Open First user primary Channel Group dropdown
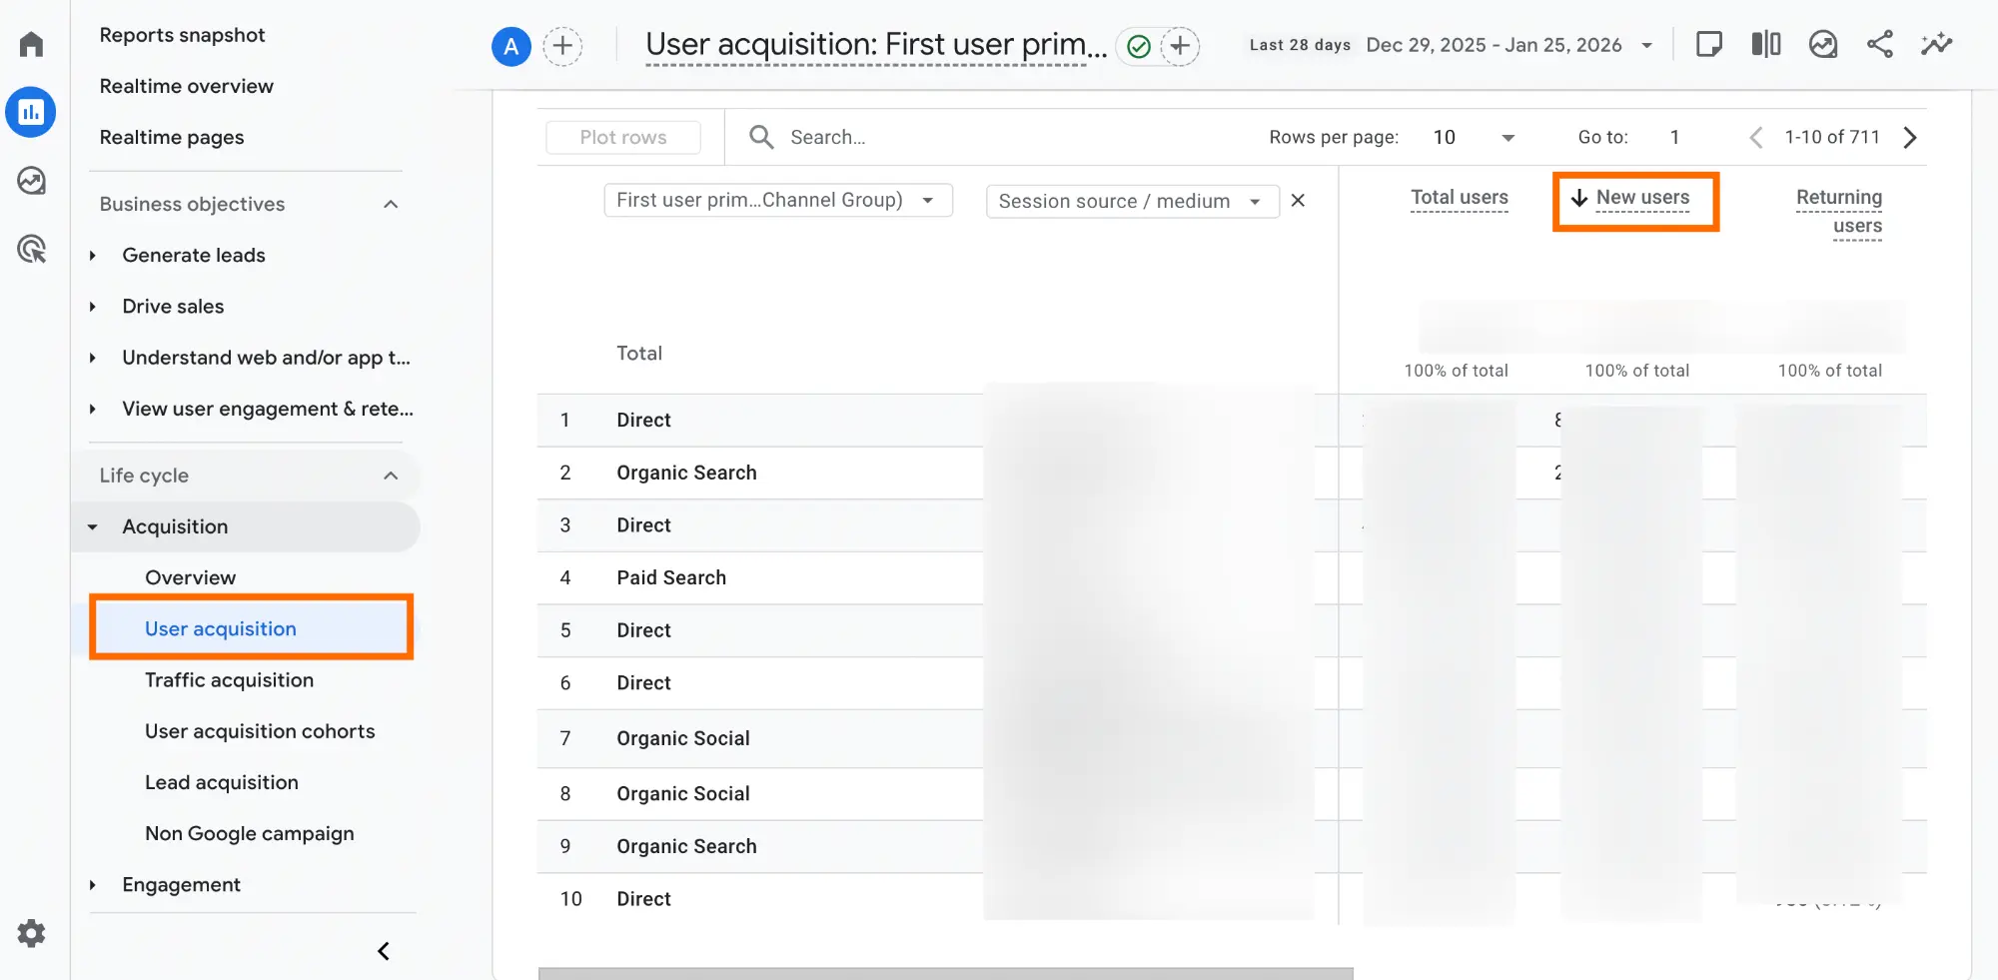 click(x=777, y=200)
